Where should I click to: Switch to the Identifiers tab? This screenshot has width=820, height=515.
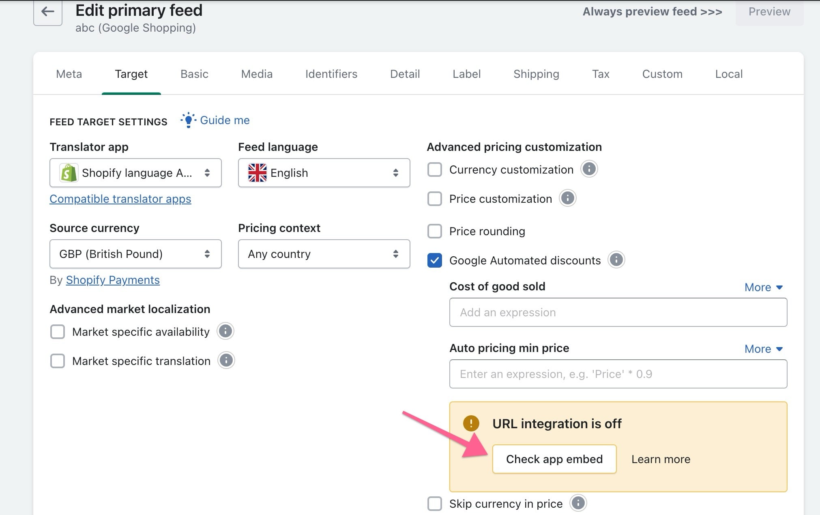[331, 74]
